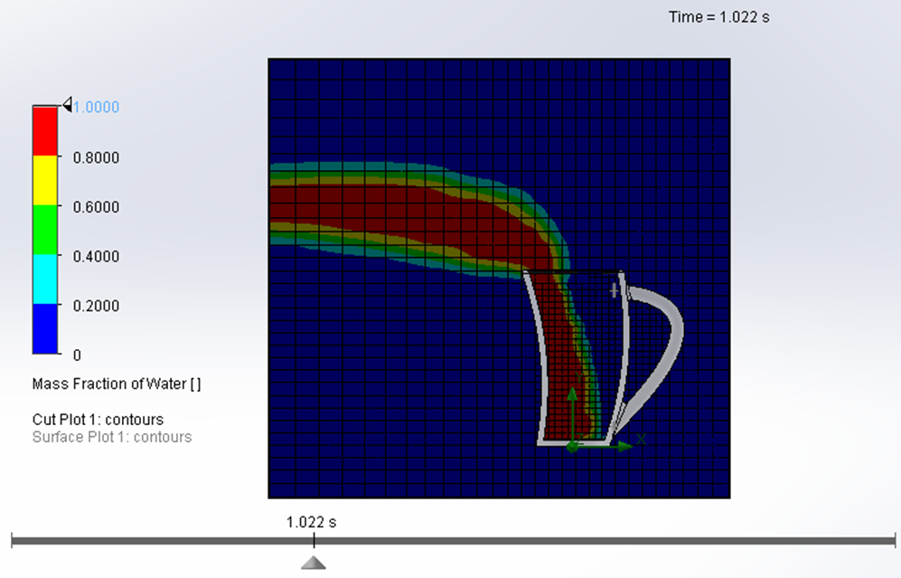The width and height of the screenshot is (901, 578).
Task: Select the dark blue band in the legend
Action: pos(45,328)
